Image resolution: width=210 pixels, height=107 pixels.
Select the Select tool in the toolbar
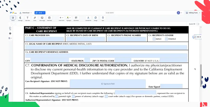pyautogui.click(x=13, y=18)
